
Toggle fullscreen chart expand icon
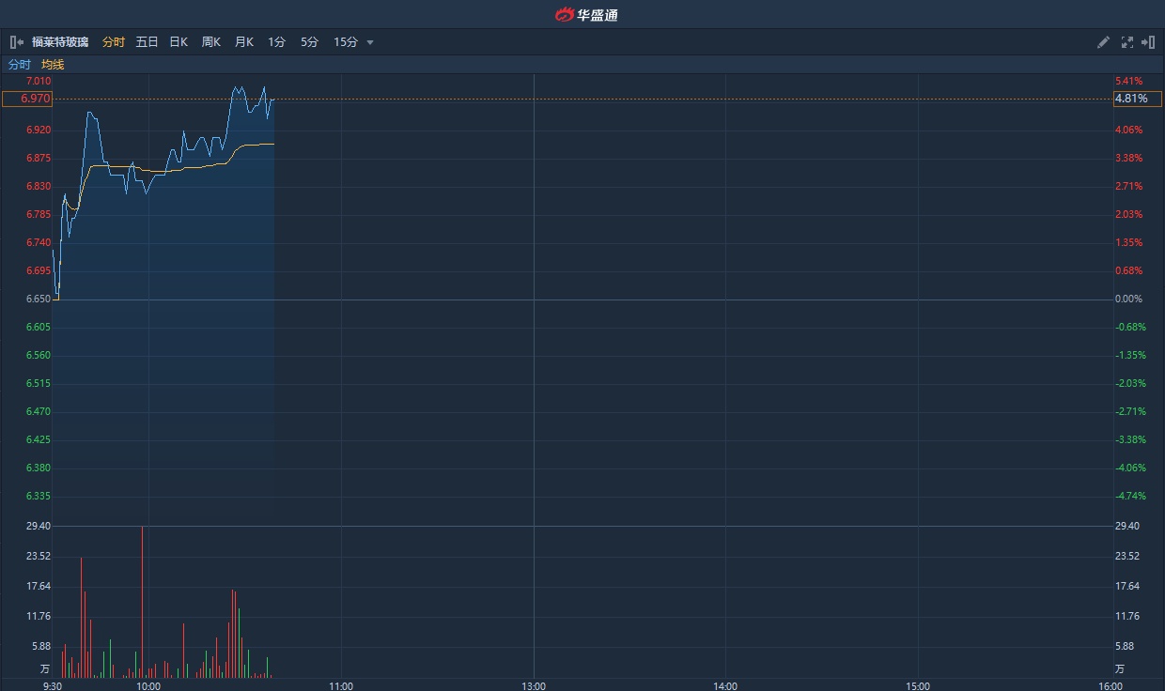1126,42
